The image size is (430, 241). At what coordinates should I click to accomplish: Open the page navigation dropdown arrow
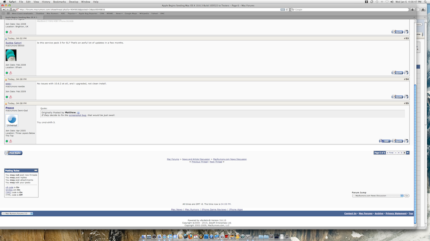(408, 153)
